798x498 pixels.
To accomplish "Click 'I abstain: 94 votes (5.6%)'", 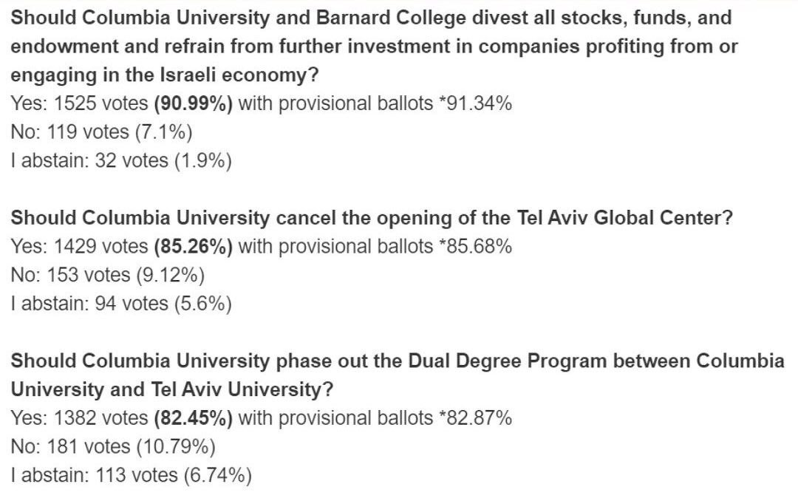I will (x=121, y=304).
